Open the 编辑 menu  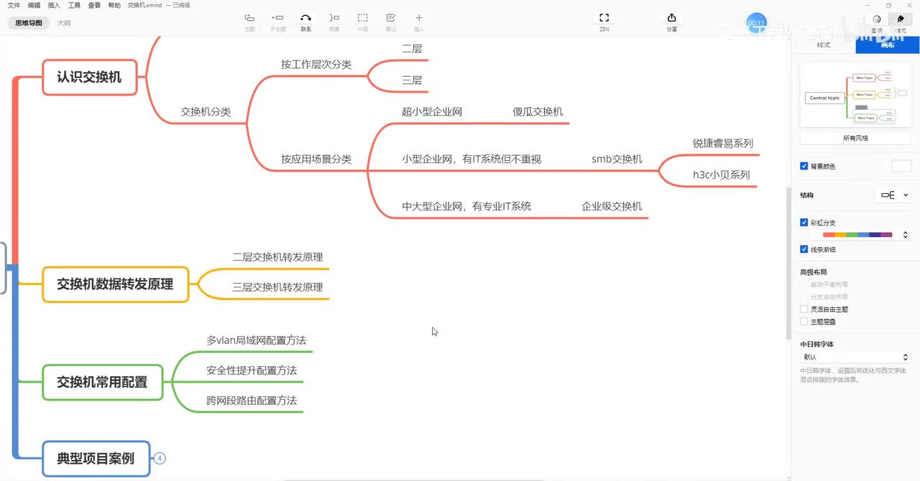(34, 5)
